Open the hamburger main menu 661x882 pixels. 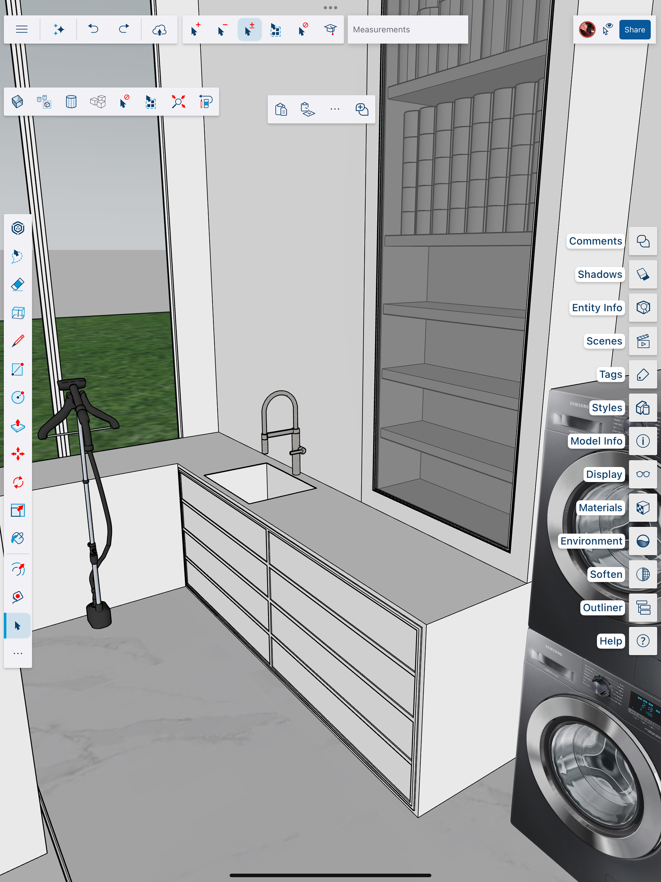(x=22, y=30)
